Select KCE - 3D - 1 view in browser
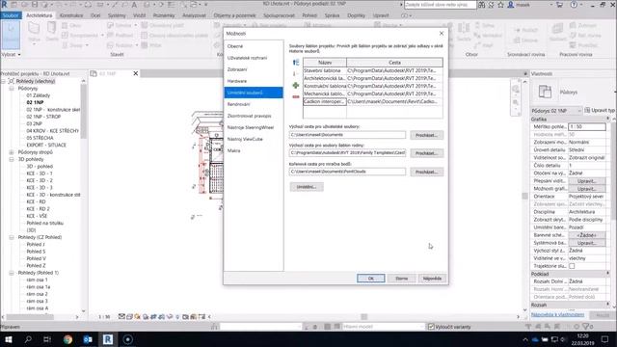Screen dimensions: 617x347 click(40, 173)
